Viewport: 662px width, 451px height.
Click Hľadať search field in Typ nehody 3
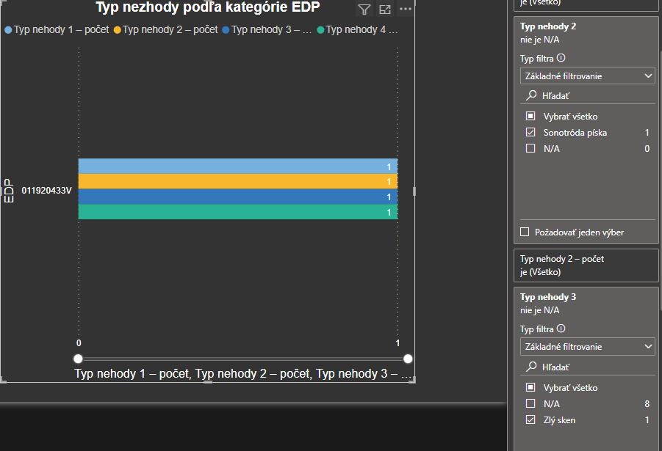[587, 367]
